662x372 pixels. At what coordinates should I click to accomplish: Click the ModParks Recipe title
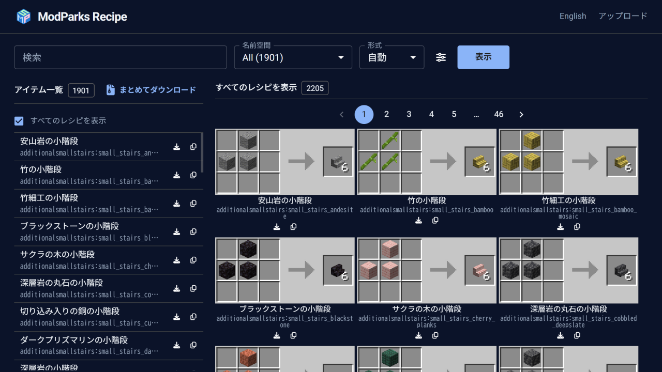[x=82, y=17]
